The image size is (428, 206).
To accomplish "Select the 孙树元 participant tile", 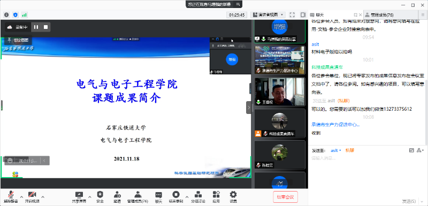I will click(x=280, y=155).
